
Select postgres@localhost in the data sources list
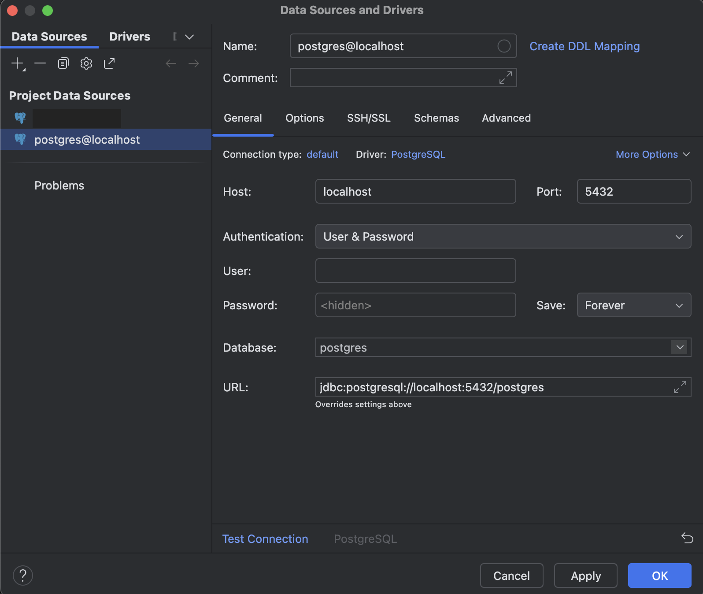click(106, 139)
